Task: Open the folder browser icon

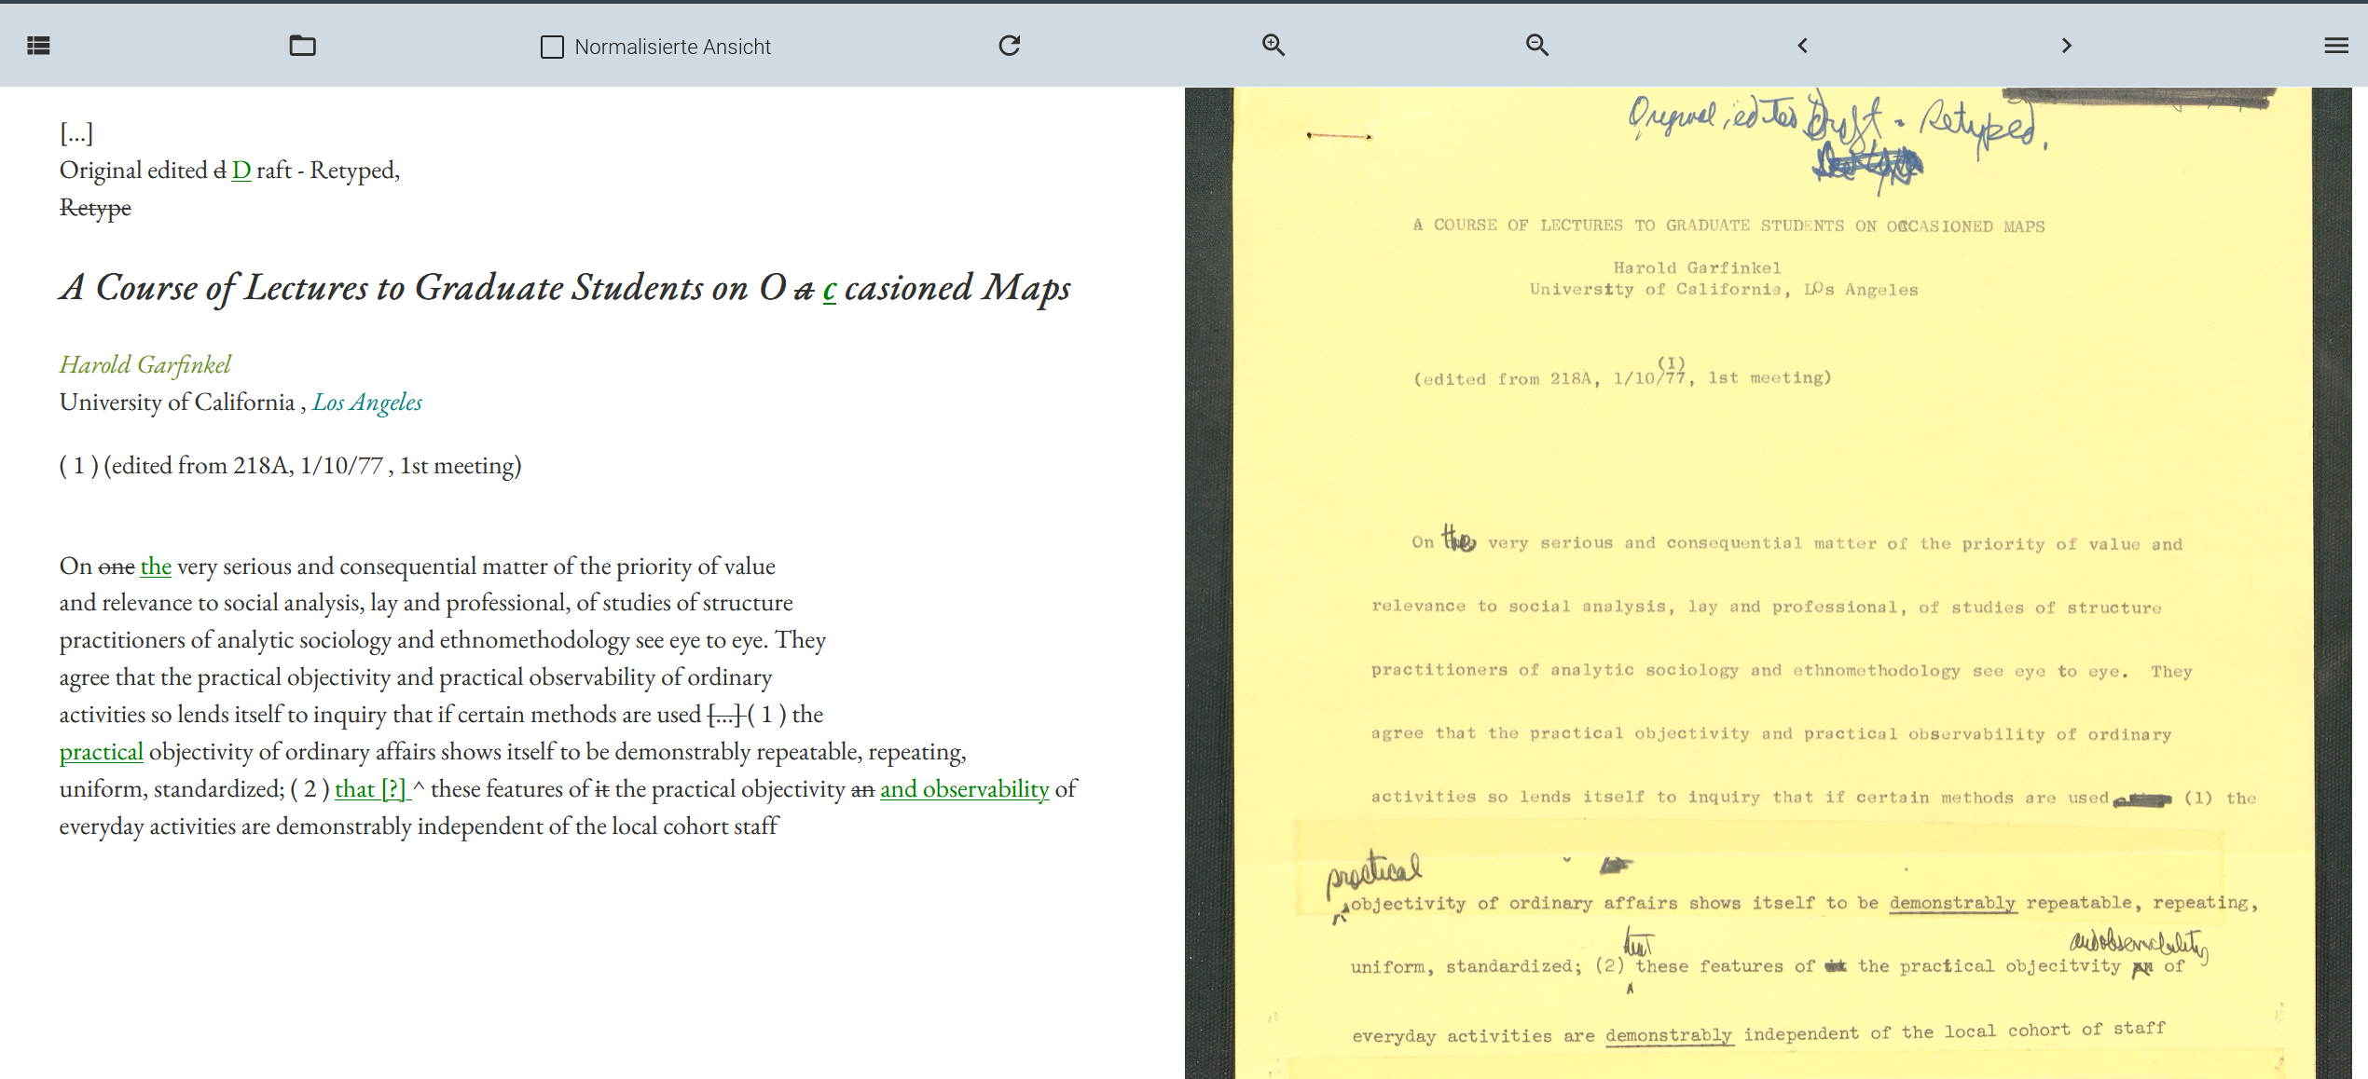Action: click(x=302, y=46)
